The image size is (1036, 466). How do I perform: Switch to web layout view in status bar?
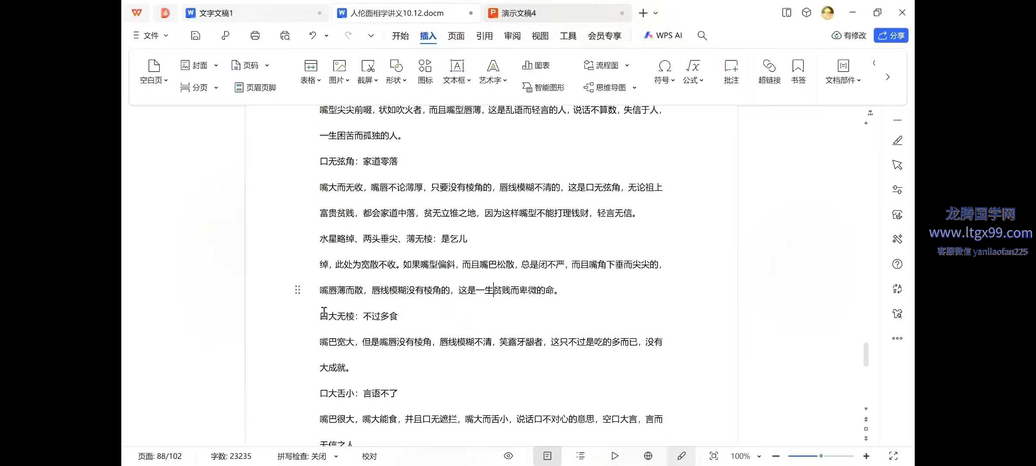[648, 456]
